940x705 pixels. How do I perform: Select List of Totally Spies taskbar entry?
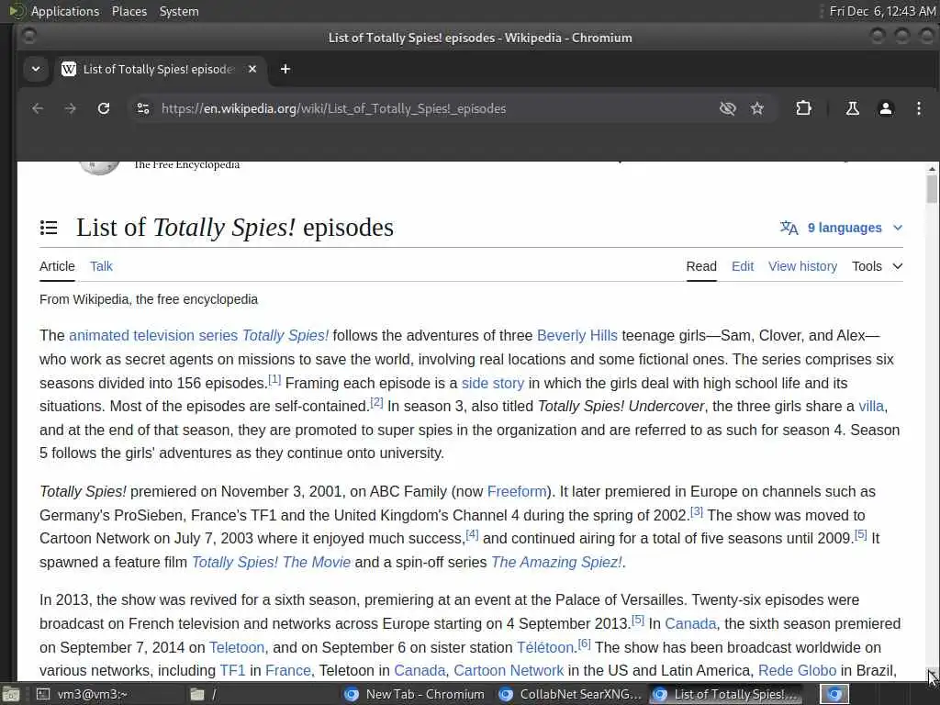[x=727, y=694]
